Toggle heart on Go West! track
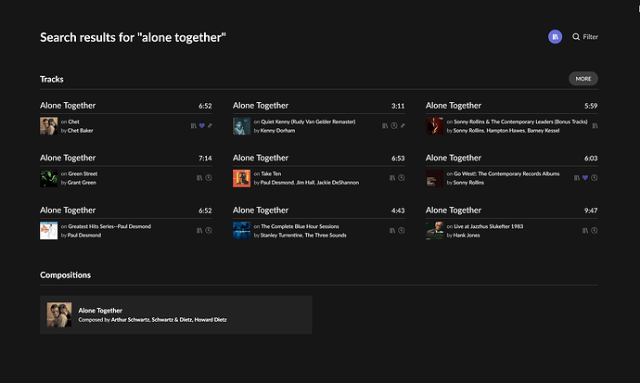This screenshot has width=640, height=383. [x=586, y=176]
